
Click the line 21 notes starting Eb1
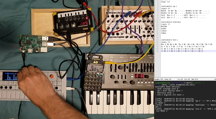(187, 44)
